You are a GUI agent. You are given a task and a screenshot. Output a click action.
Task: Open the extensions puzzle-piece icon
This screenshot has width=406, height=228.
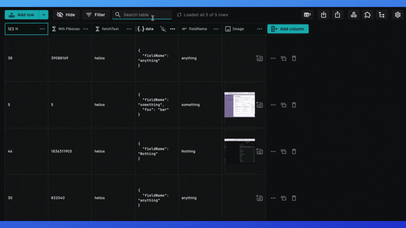(368, 15)
